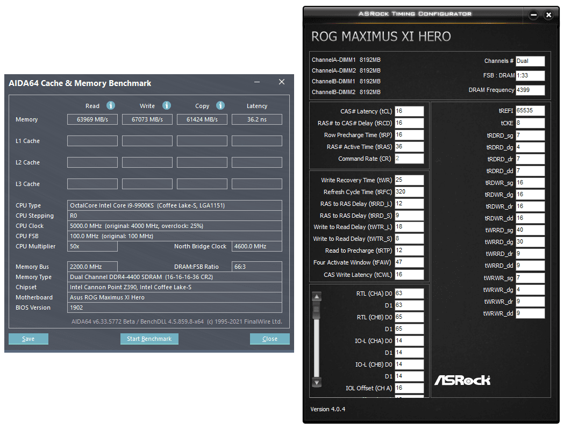Viewport: 564px width, 429px height.
Task: Click the RAS# to CAS# Delay (tRCD) field
Action: (x=409, y=123)
